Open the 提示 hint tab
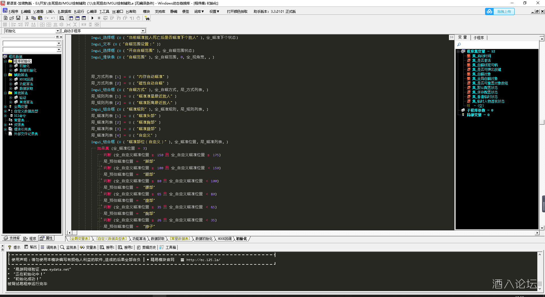 click(14, 247)
